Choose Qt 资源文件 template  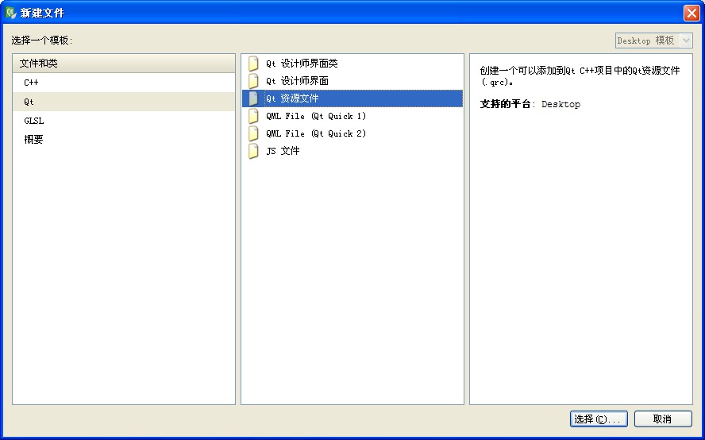pyautogui.click(x=352, y=98)
